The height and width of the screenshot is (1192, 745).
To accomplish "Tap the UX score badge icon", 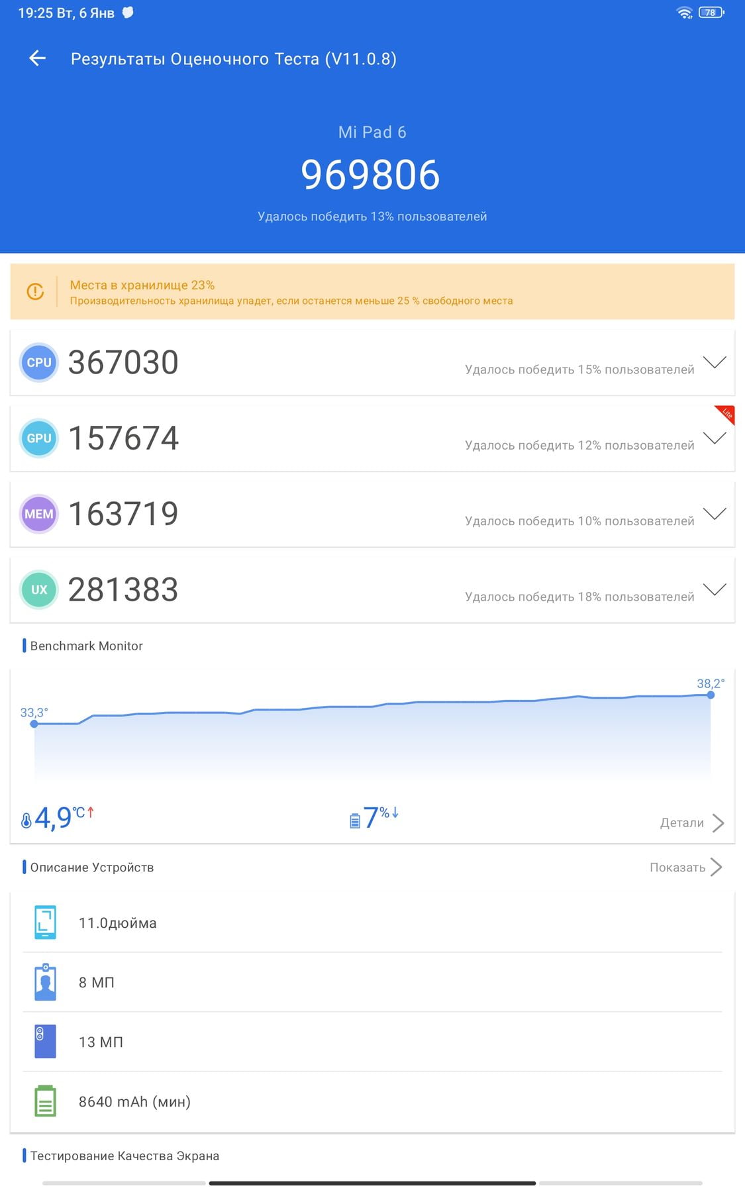I will coord(39,589).
